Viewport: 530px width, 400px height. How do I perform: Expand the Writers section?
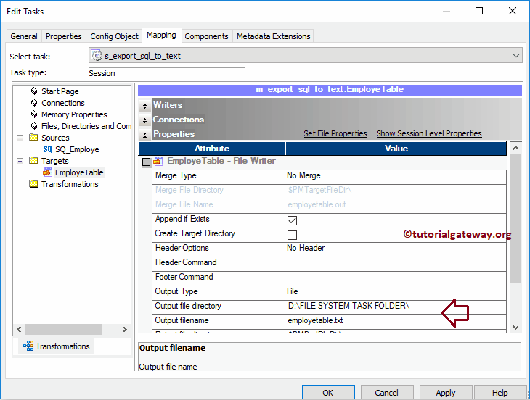tap(145, 106)
